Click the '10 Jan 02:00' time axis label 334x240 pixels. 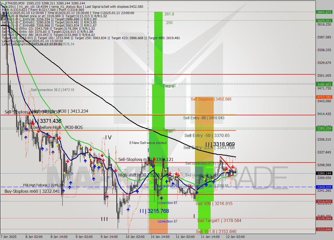[x=135, y=237]
